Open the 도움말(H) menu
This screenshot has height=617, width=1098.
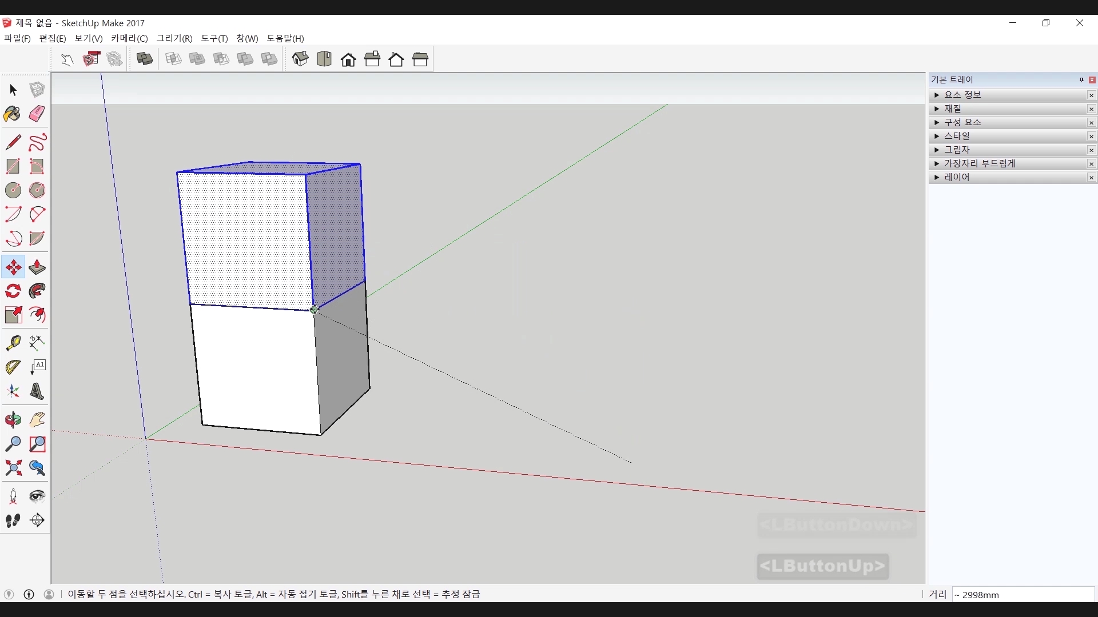tap(285, 38)
